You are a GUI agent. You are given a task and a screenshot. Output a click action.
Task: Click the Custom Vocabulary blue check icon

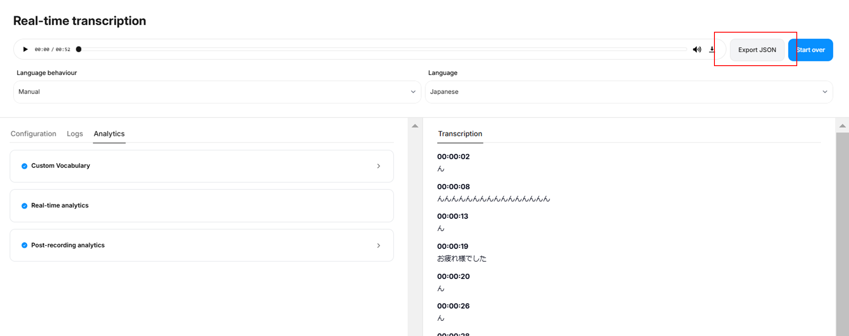tap(24, 166)
